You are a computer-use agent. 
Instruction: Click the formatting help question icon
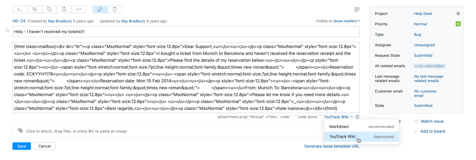tap(357, 117)
